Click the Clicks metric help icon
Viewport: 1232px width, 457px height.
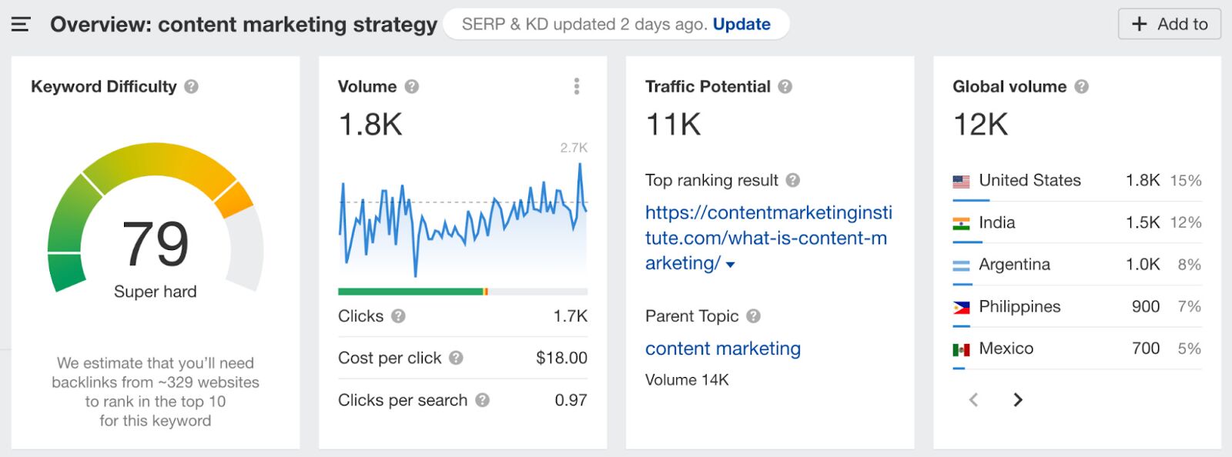click(399, 315)
